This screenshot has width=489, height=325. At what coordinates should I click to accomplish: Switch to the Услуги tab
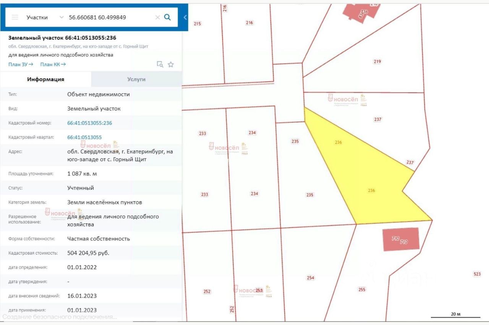(136, 79)
